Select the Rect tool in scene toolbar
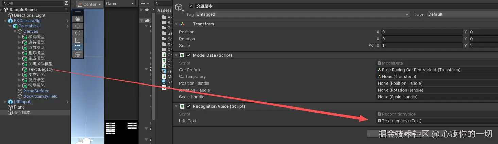This screenshot has height=144, width=498. (78, 47)
